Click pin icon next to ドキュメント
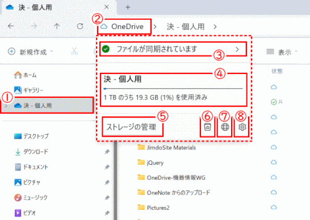This screenshot has height=220, width=310. (107, 167)
